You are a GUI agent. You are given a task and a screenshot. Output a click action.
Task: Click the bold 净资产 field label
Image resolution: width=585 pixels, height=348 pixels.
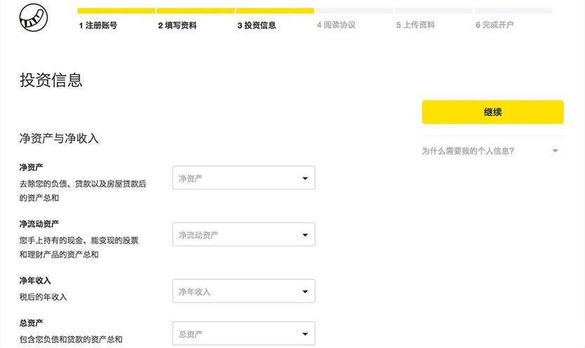(32, 167)
